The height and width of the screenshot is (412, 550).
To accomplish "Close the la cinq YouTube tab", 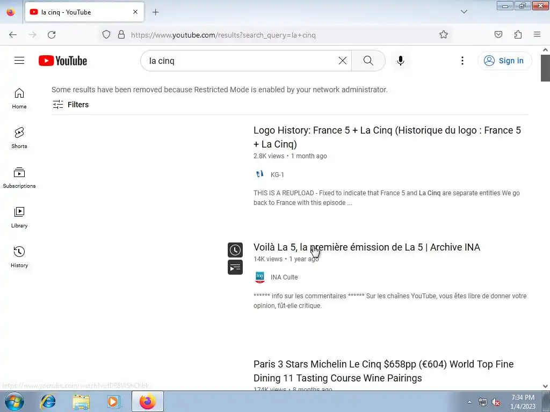I will click(x=135, y=12).
